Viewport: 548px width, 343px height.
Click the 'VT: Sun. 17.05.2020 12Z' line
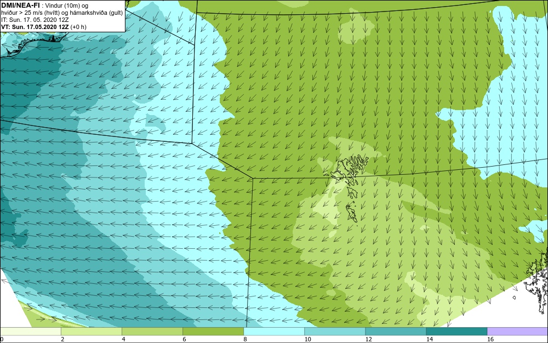pos(44,27)
